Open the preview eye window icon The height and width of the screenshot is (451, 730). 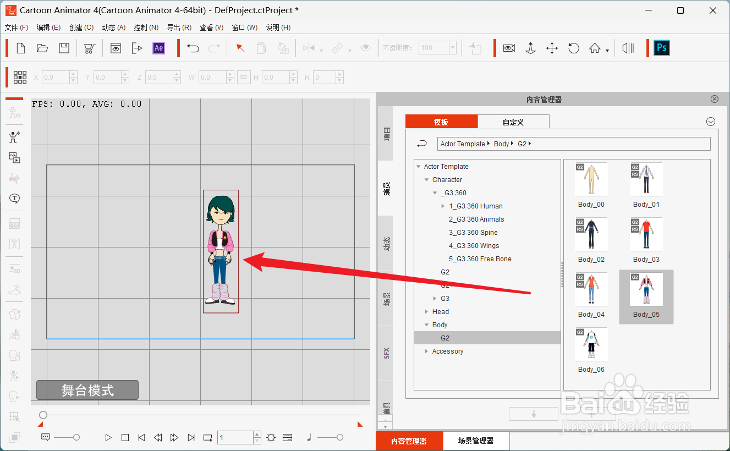point(116,48)
